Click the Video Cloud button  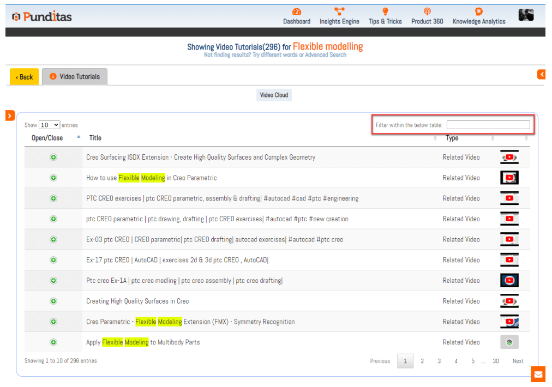tap(274, 95)
